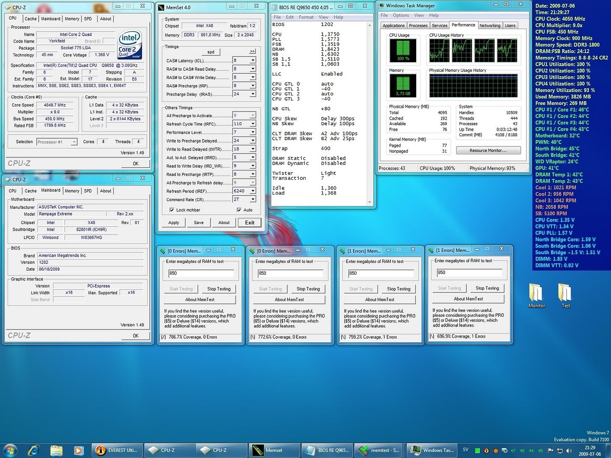The height and width of the screenshot is (458, 611).
Task: Click the title bar icon of the [0 Errors] MemTest window with 786.7% coverage
Action: coord(163,251)
